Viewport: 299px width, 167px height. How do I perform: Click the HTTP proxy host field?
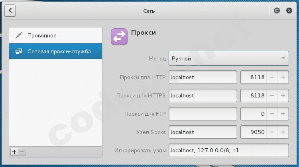point(203,77)
